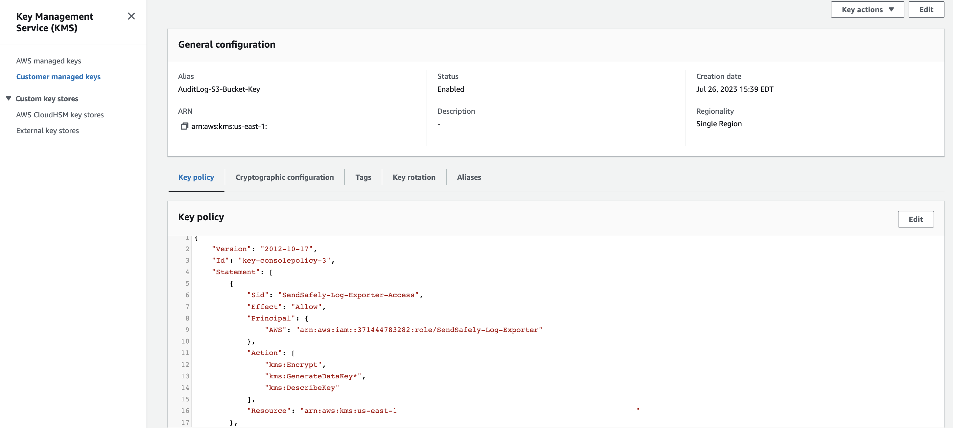Click the top Edit button
The height and width of the screenshot is (428, 953).
pos(926,10)
